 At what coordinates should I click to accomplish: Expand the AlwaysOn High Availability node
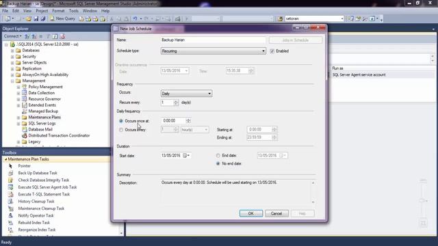[12, 74]
